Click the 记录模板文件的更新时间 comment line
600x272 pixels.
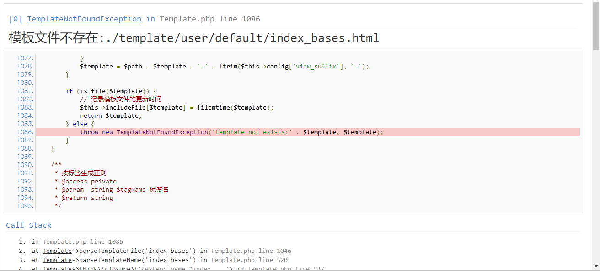tap(121, 99)
